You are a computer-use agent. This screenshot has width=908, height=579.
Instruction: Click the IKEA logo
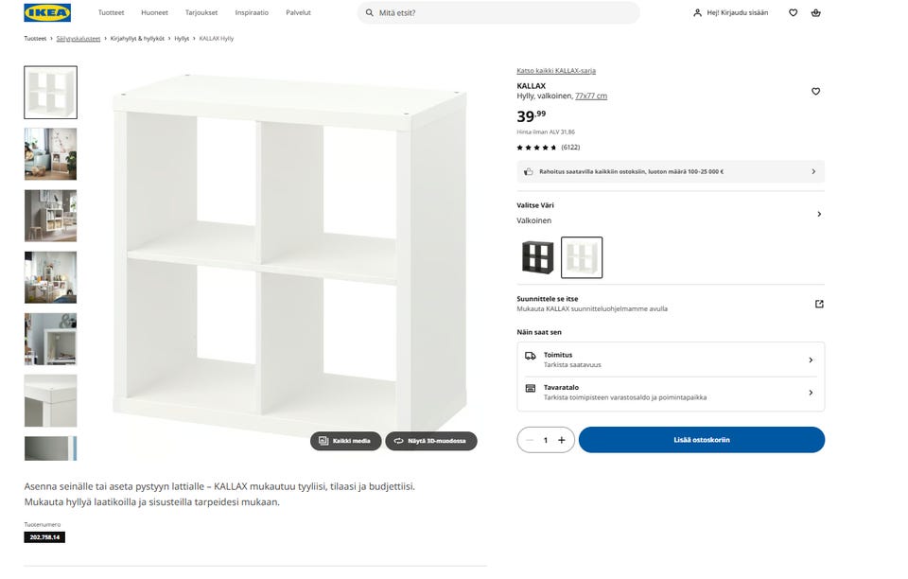[x=47, y=12]
